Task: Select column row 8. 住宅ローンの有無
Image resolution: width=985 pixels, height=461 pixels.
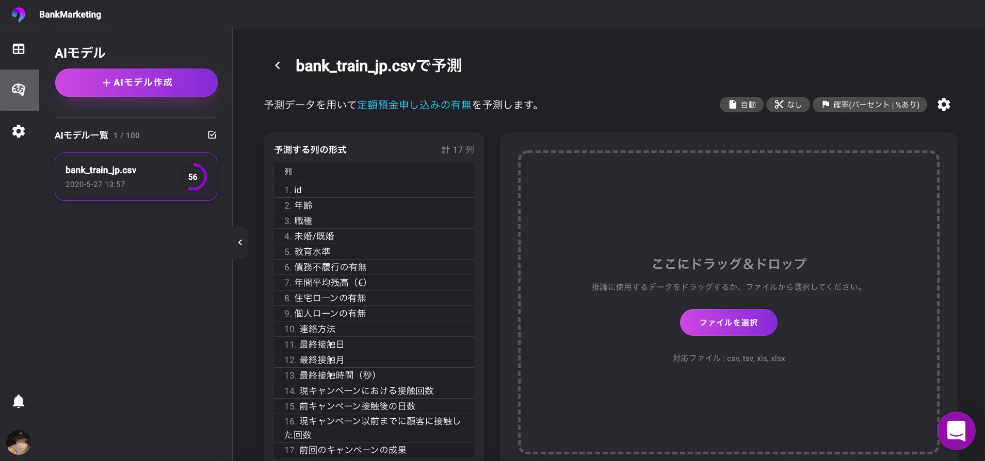Action: click(374, 298)
